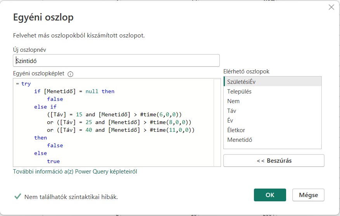The height and width of the screenshot is (216, 340).
Task: Select Életkor in available columns list
Action: (x=272, y=130)
